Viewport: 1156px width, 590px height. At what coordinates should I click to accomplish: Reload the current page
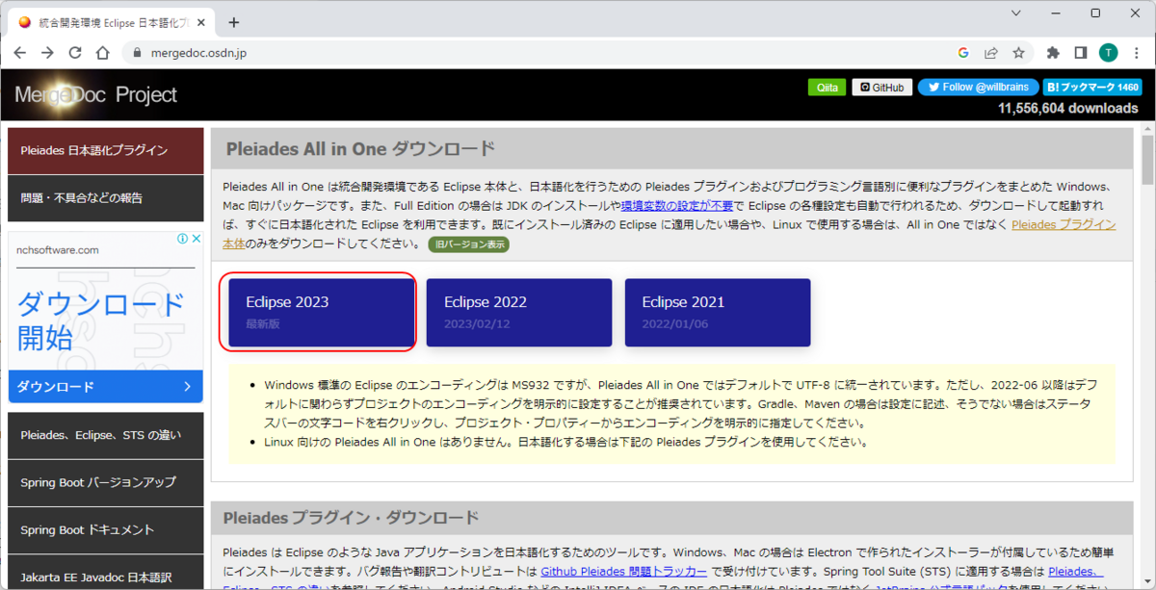(x=75, y=53)
